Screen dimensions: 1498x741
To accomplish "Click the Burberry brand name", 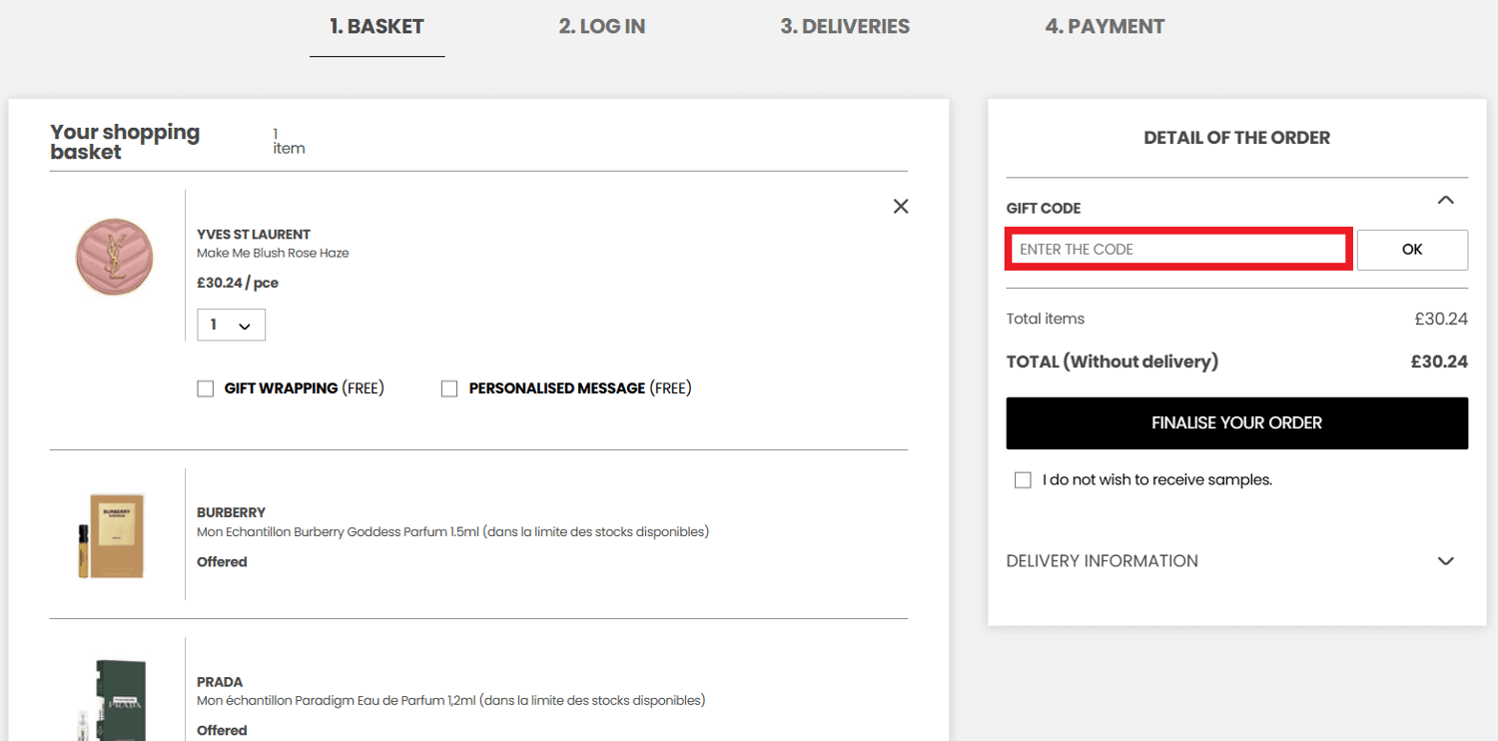I will click(231, 513).
